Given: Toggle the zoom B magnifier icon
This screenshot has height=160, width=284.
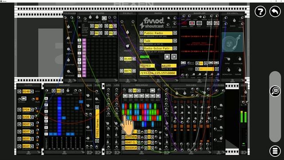Looking at the screenshot, I should (x=275, y=91).
